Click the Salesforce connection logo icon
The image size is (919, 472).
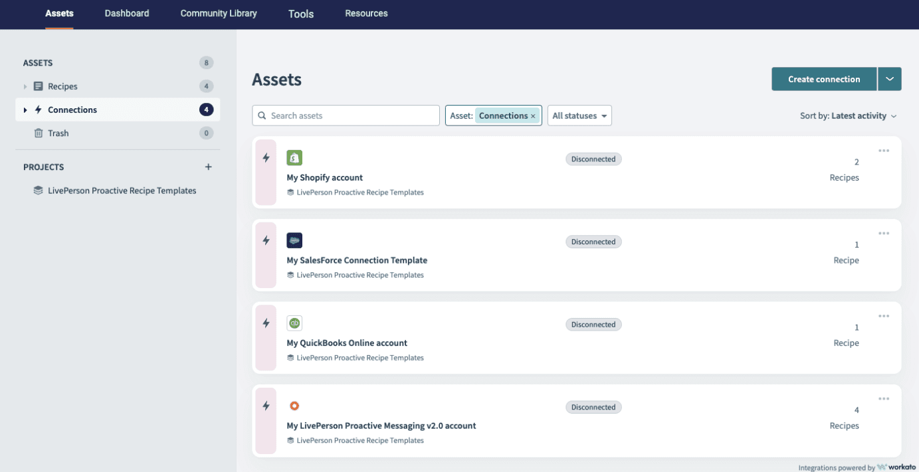[294, 240]
